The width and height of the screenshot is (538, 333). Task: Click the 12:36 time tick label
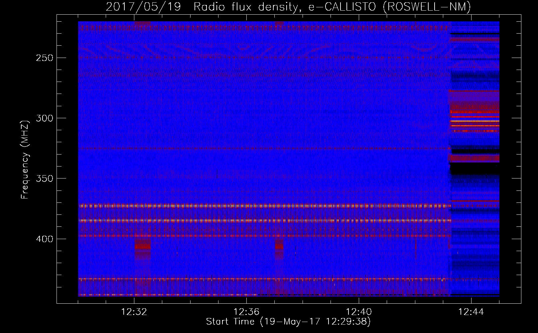[x=246, y=312]
